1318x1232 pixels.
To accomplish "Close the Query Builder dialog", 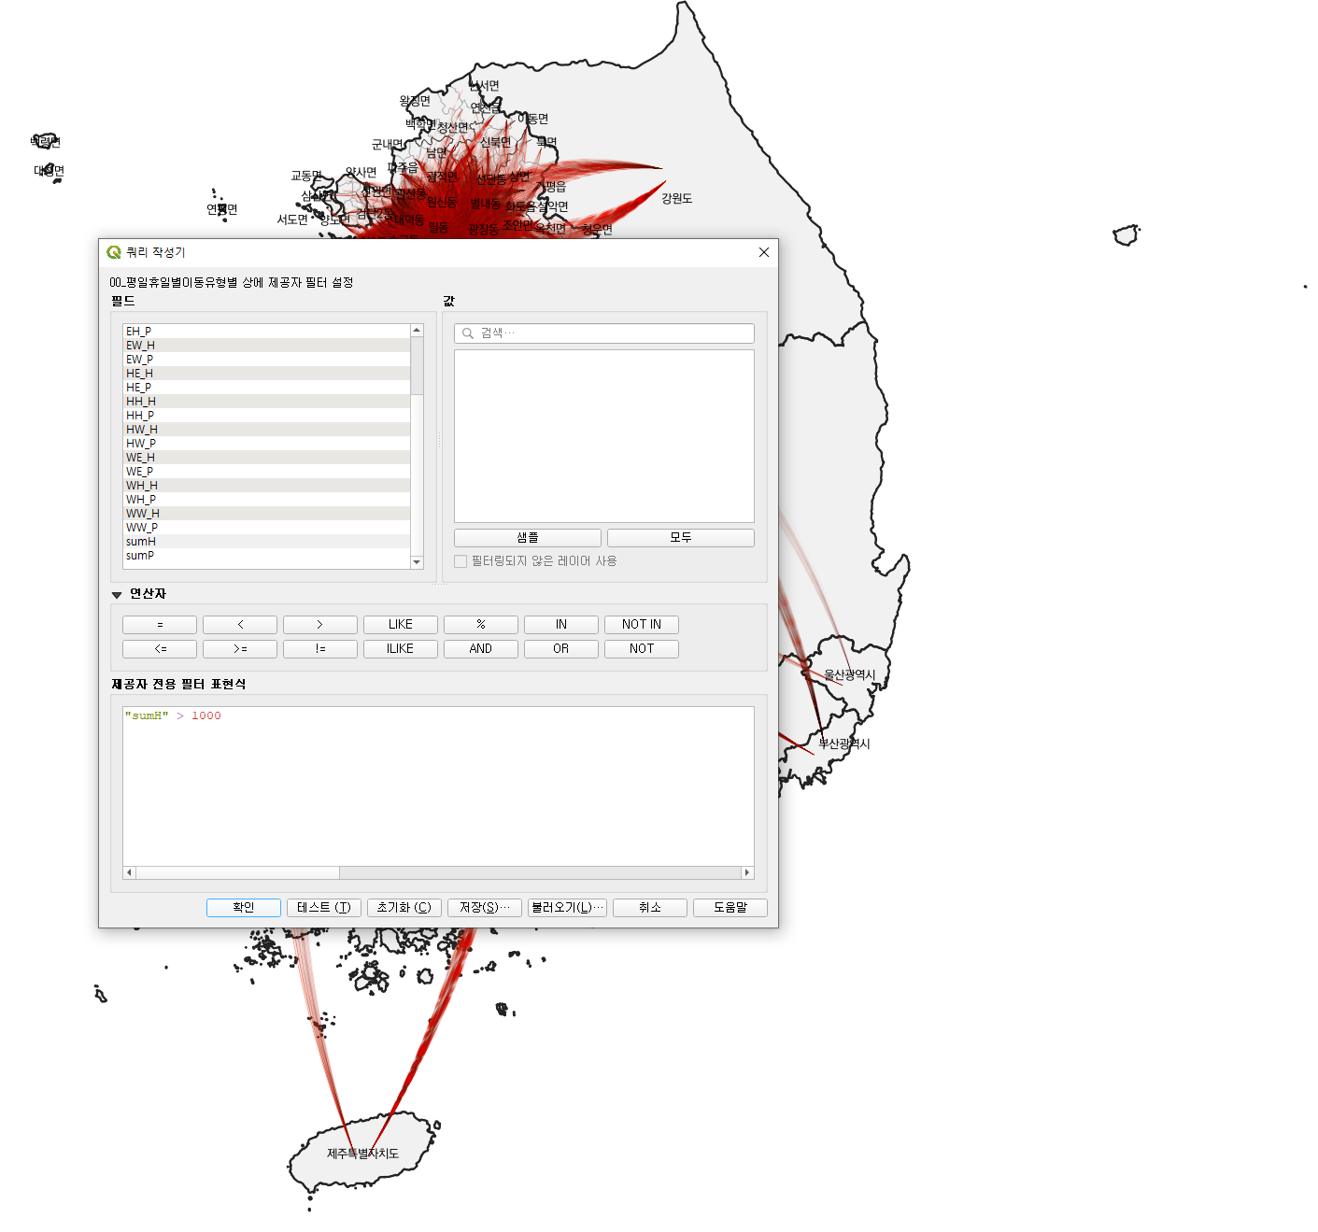I will click(764, 252).
